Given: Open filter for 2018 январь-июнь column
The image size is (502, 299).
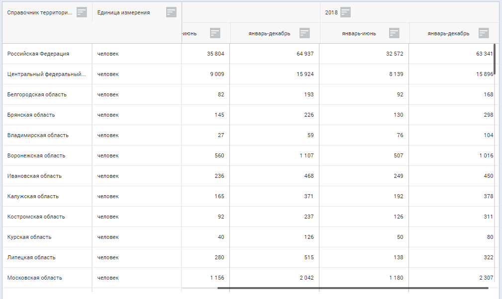Looking at the screenshot, I should (394, 33).
